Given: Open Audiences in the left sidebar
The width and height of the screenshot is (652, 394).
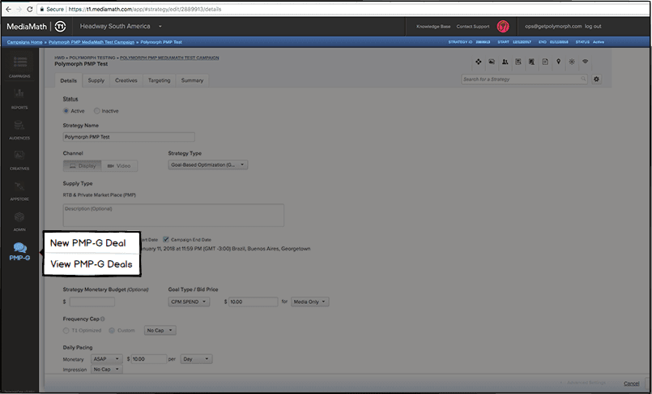Looking at the screenshot, I should (x=19, y=129).
